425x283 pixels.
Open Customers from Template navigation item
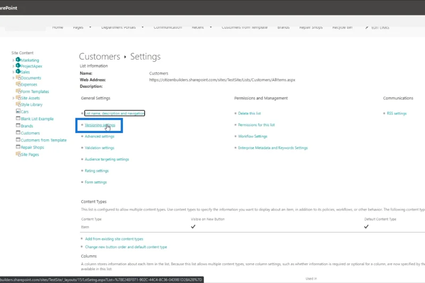244,27
